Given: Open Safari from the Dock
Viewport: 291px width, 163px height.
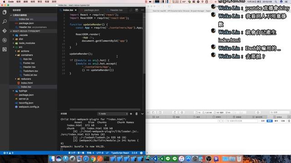Looking at the screenshot, I should pyautogui.click(x=86, y=159).
